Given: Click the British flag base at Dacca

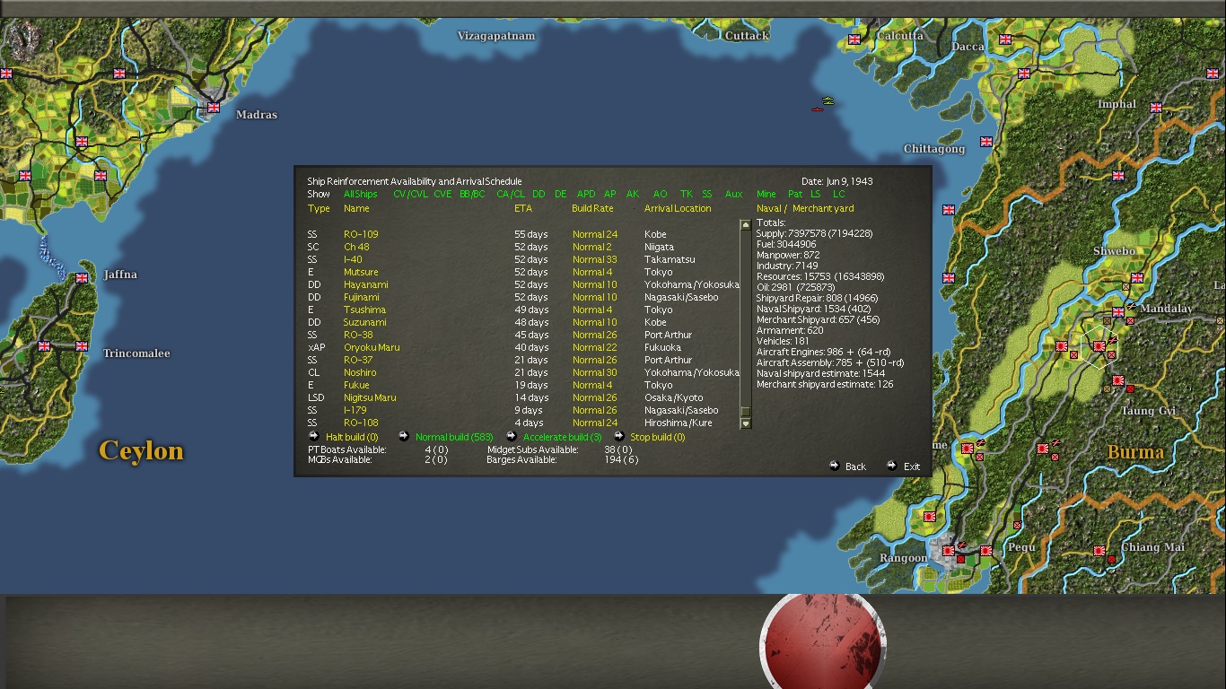Looking at the screenshot, I should [x=1005, y=39].
